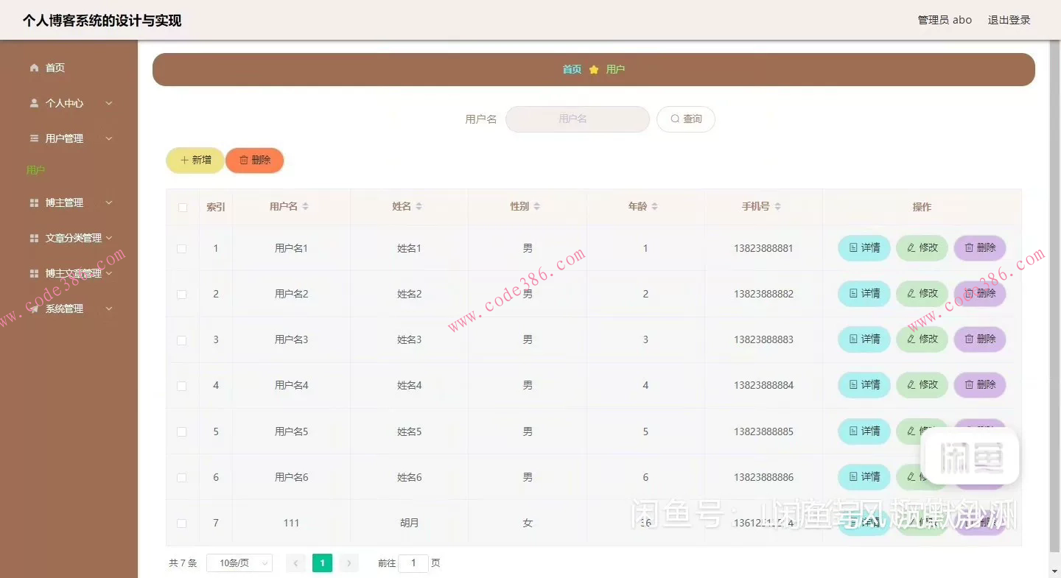1061x578 pixels.
Task: Open 首页 from the breadcrumb
Action: pyautogui.click(x=571, y=68)
